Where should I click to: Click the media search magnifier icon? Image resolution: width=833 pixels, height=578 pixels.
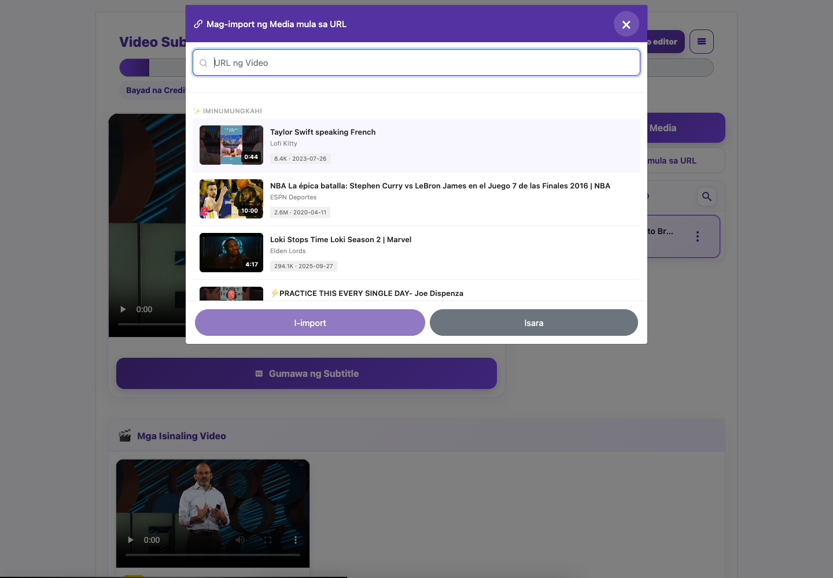706,197
